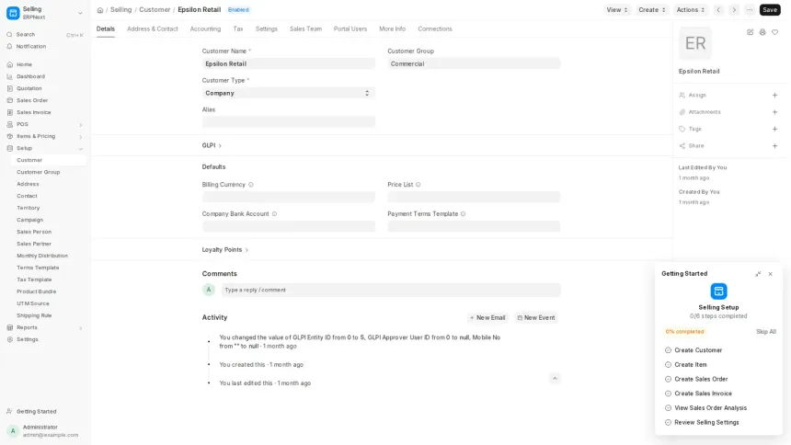The image size is (791, 445).
Task: Open the More Info tab
Action: (x=392, y=29)
